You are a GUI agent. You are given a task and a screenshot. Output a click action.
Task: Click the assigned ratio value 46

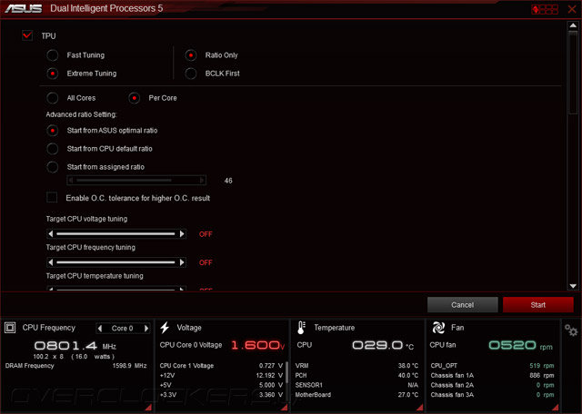pyautogui.click(x=228, y=181)
